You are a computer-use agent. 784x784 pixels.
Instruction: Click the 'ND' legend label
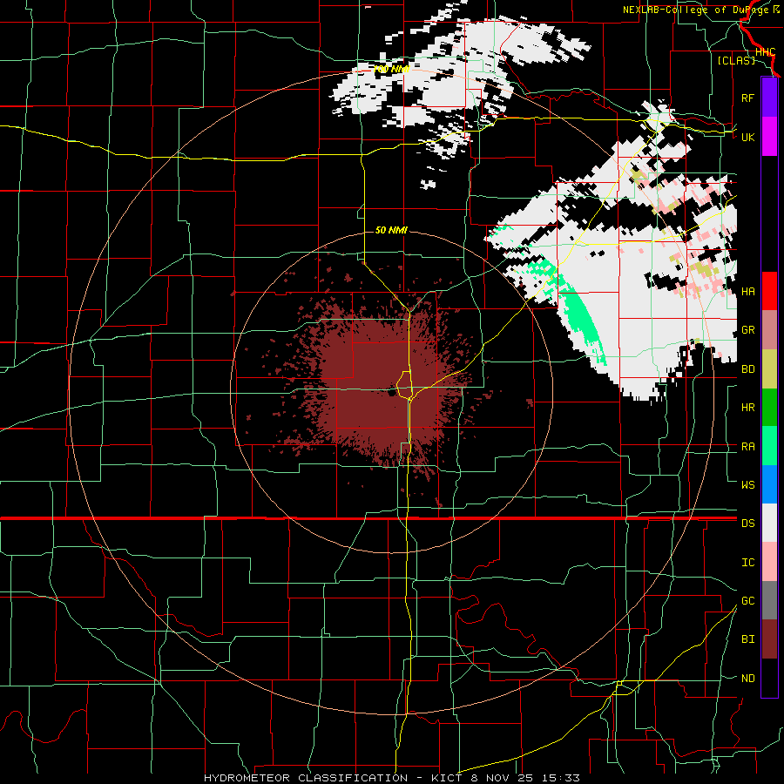click(x=747, y=679)
